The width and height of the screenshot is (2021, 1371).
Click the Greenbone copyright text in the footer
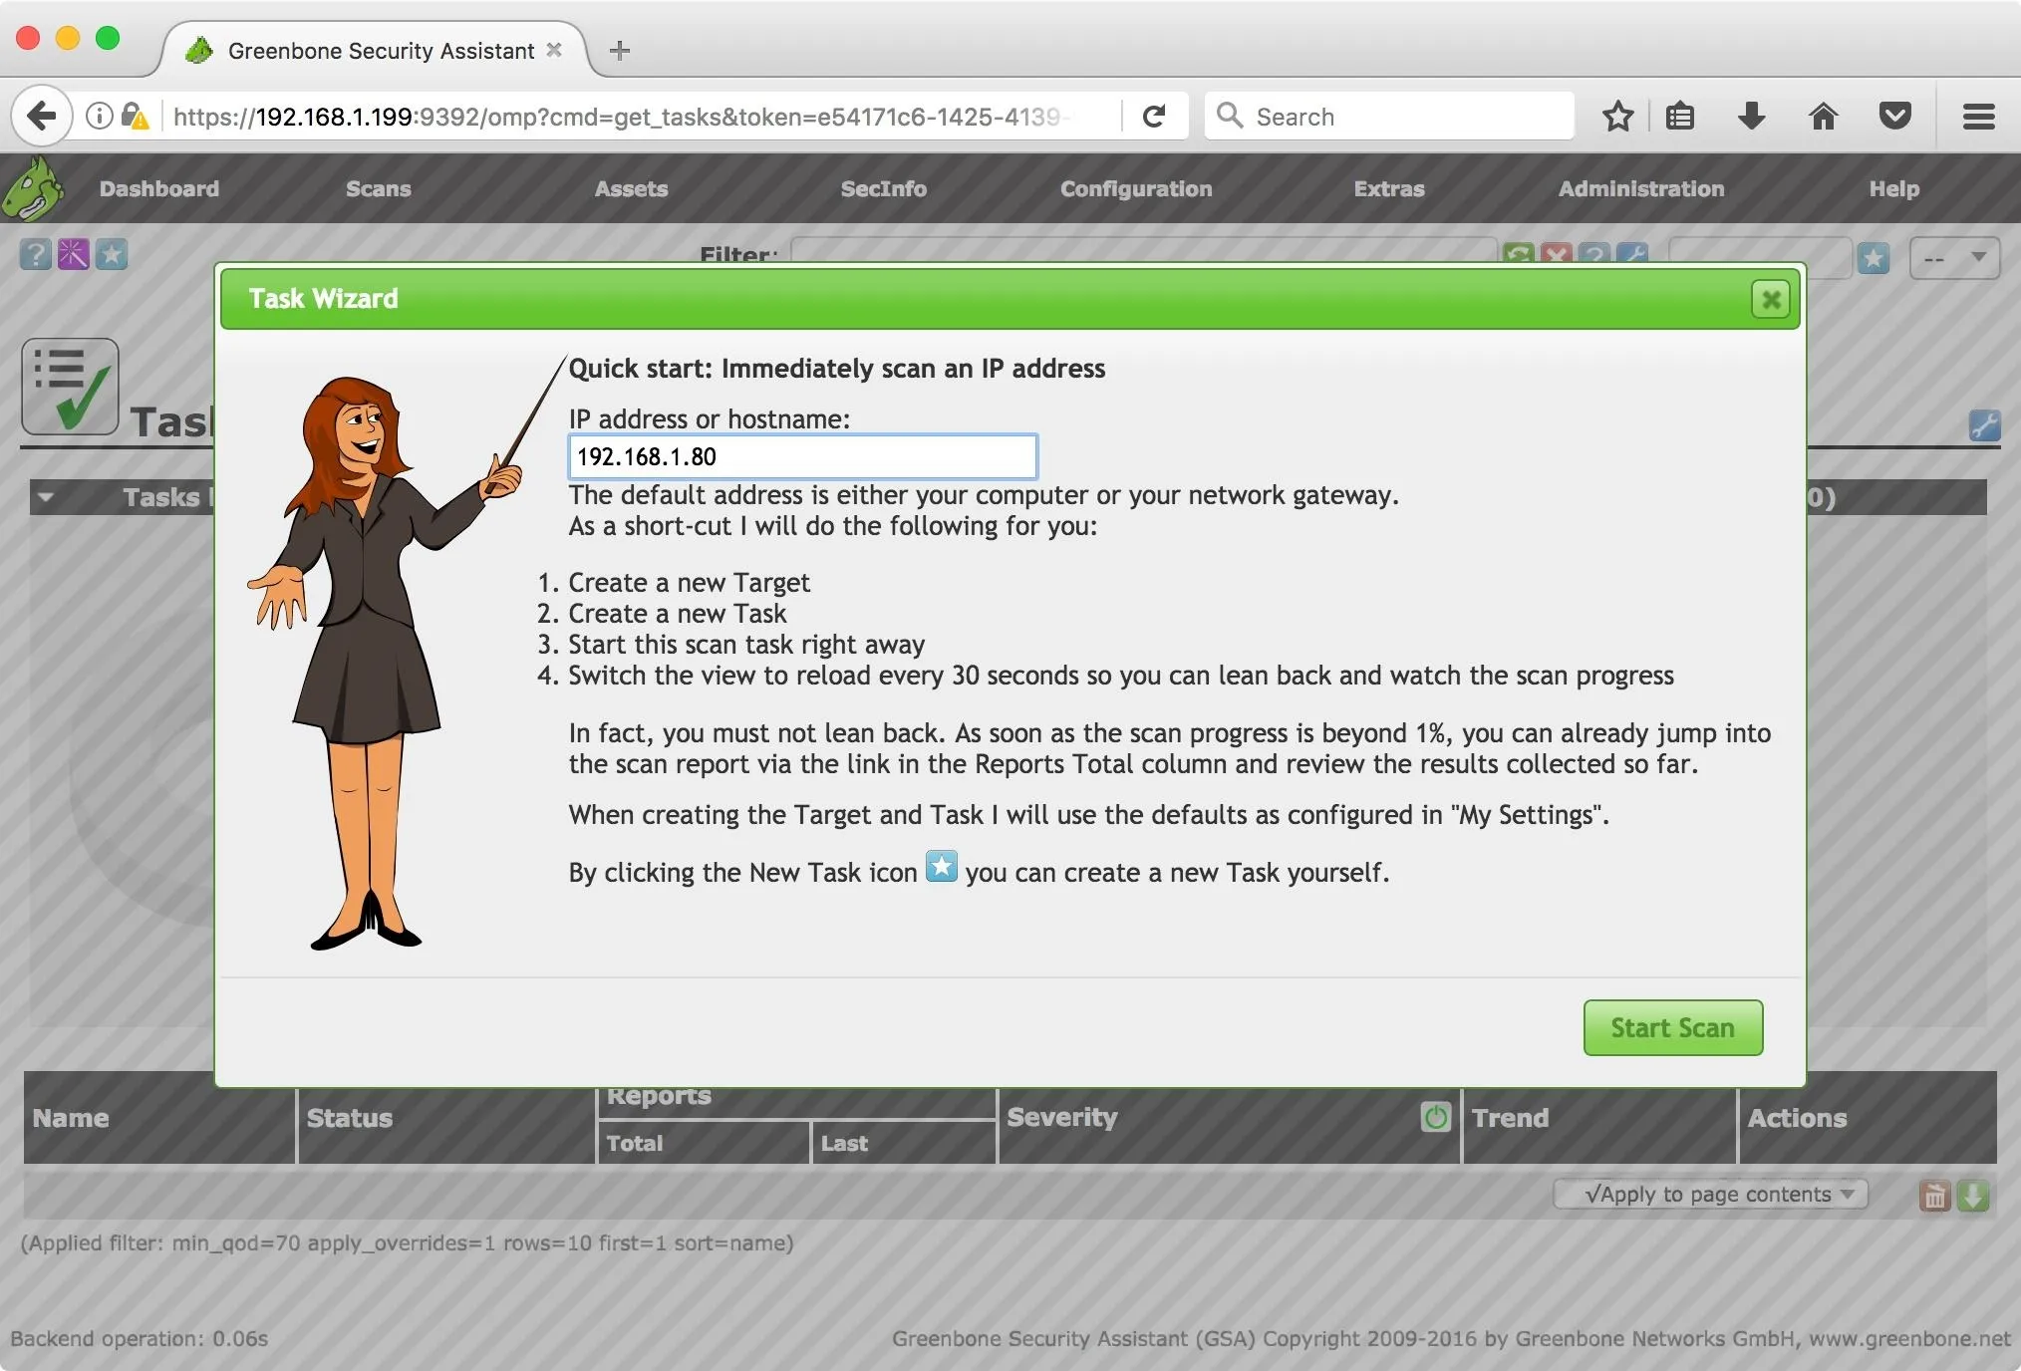tap(1450, 1338)
